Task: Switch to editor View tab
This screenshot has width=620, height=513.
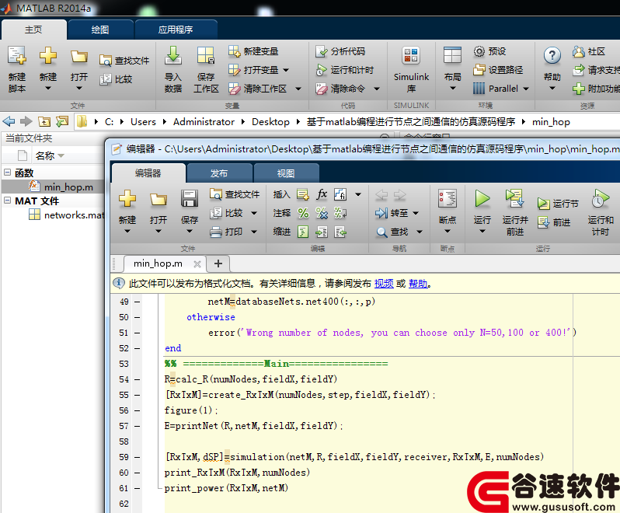Action: click(285, 173)
